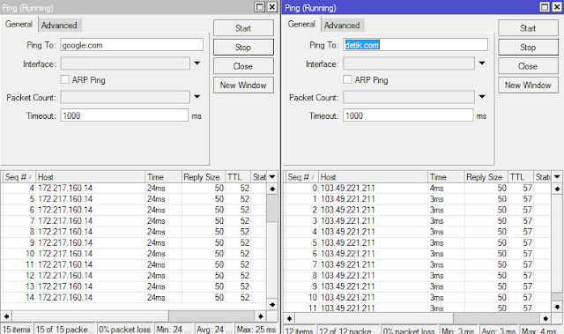Select seq 0 row with 4ms for 103.49.221.211

[418, 188]
